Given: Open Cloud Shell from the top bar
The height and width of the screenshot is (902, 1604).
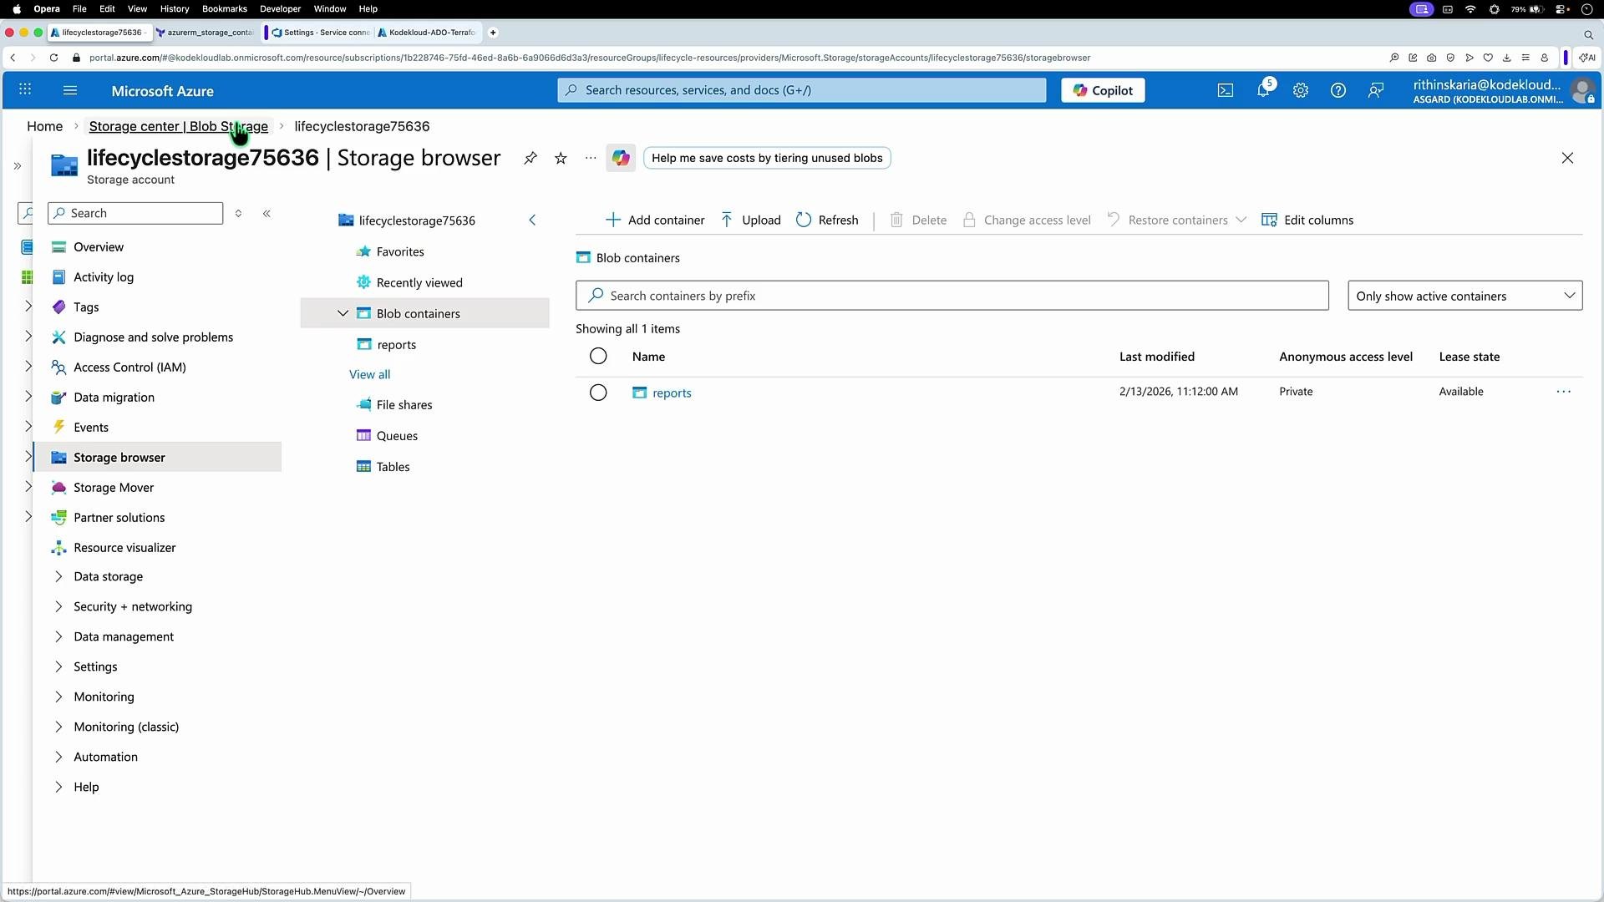Looking at the screenshot, I should [1225, 90].
